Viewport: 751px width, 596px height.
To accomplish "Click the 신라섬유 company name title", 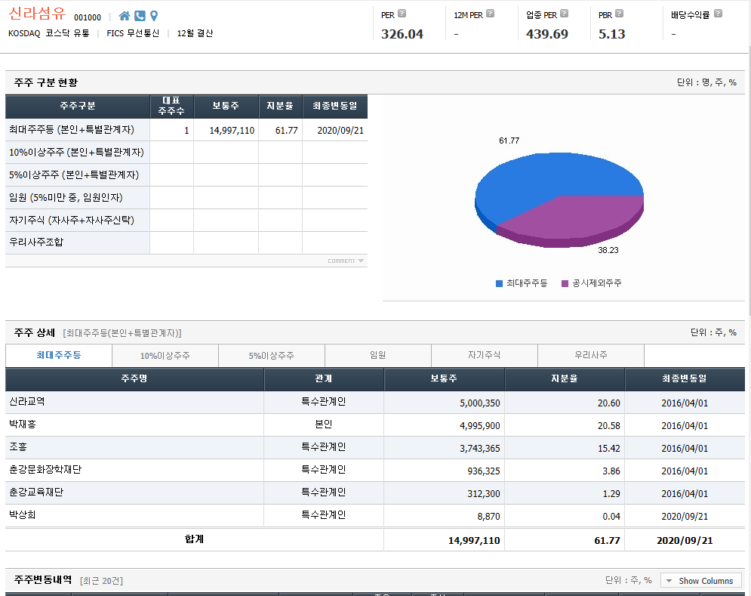I will coord(37,14).
